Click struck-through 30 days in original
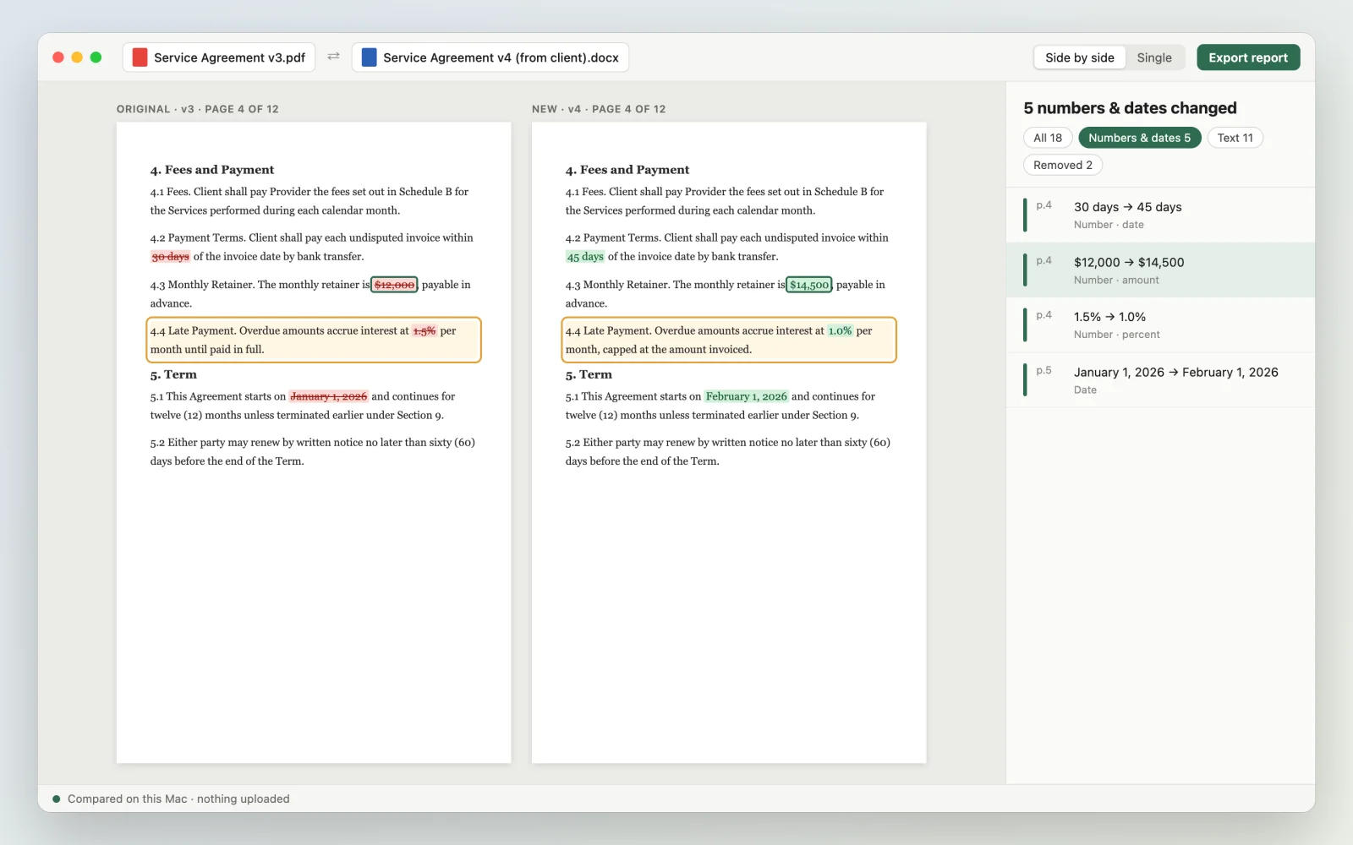This screenshot has width=1353, height=845. tap(170, 257)
